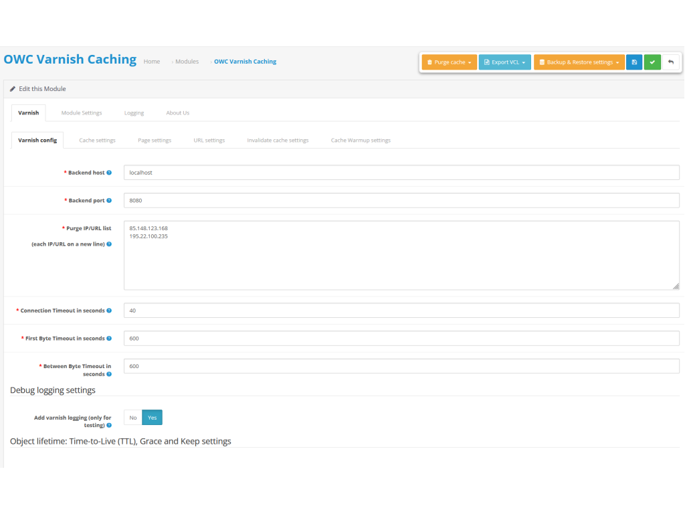Click the back arrow return button
The width and height of the screenshot is (685, 514).
pyautogui.click(x=670, y=62)
